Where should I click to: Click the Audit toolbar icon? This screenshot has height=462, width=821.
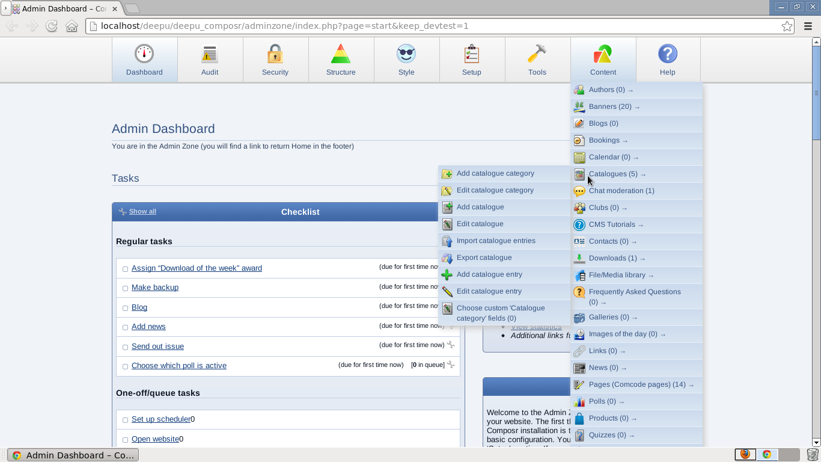click(210, 54)
